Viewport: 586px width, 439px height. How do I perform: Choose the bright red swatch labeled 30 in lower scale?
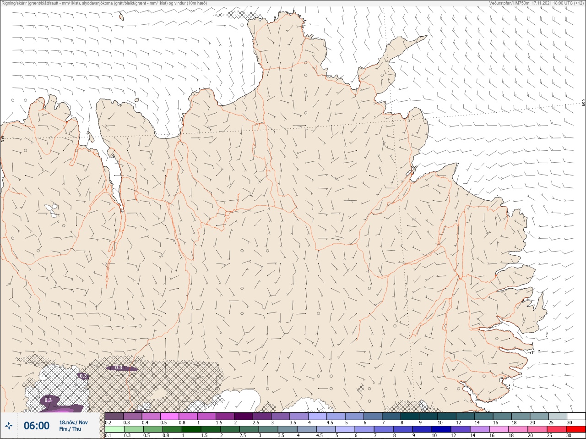(x=576, y=429)
